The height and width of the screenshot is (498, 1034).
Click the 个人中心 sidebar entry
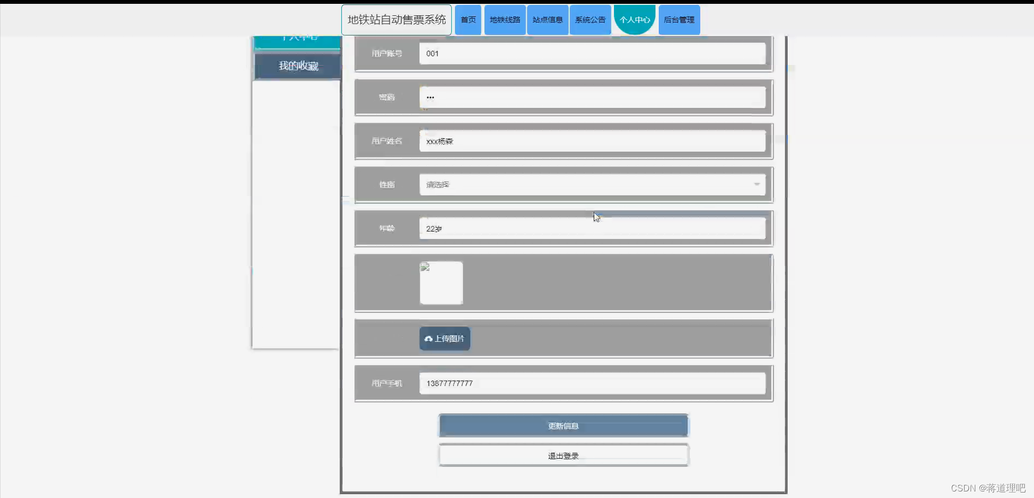pos(296,38)
